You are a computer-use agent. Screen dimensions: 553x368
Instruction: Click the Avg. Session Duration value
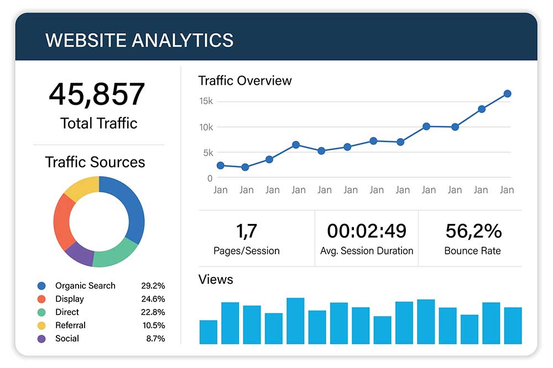pos(367,231)
